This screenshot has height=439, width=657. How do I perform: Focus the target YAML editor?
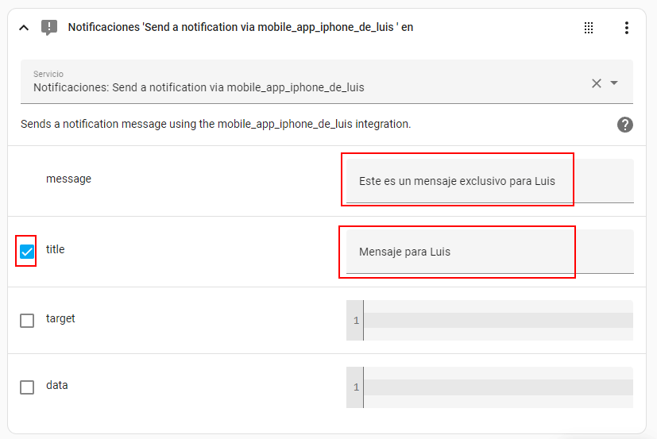(x=497, y=321)
